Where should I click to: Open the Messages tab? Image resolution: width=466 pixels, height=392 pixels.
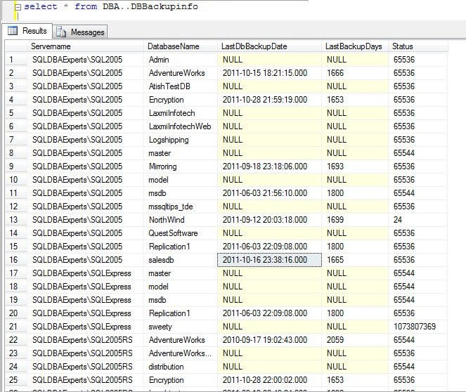(80, 32)
